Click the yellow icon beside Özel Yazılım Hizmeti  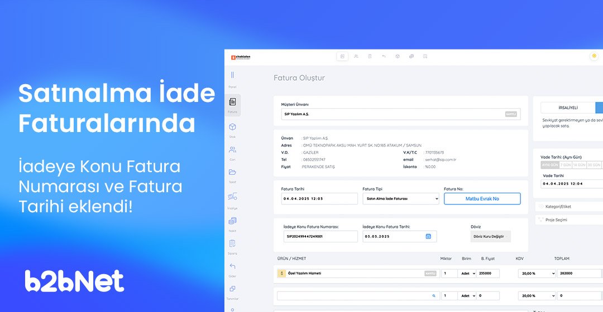click(x=281, y=273)
